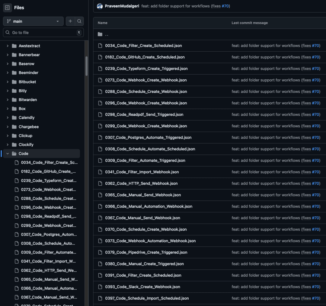Expand the Bitbucket folder chevron

coord(8,82)
